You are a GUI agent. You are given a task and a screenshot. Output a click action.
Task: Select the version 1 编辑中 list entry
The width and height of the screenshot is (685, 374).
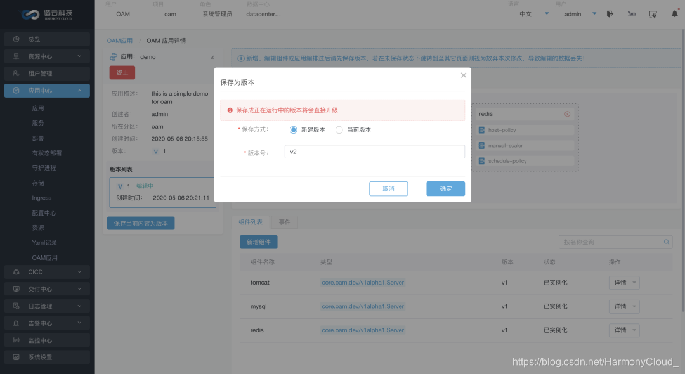coord(162,192)
